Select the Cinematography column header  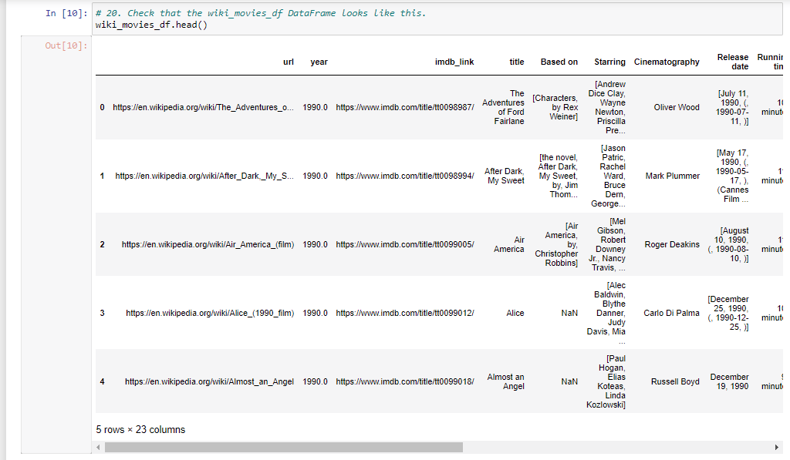click(667, 62)
